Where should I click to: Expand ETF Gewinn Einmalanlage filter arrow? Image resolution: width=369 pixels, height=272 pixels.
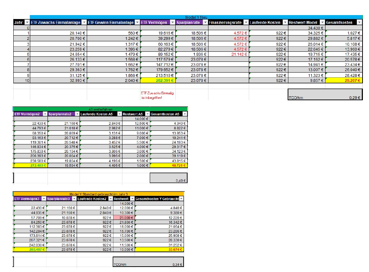point(137,23)
